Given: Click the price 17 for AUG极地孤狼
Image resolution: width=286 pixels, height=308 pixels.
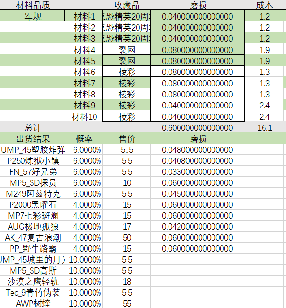Looking at the screenshot, I should (x=127, y=227).
